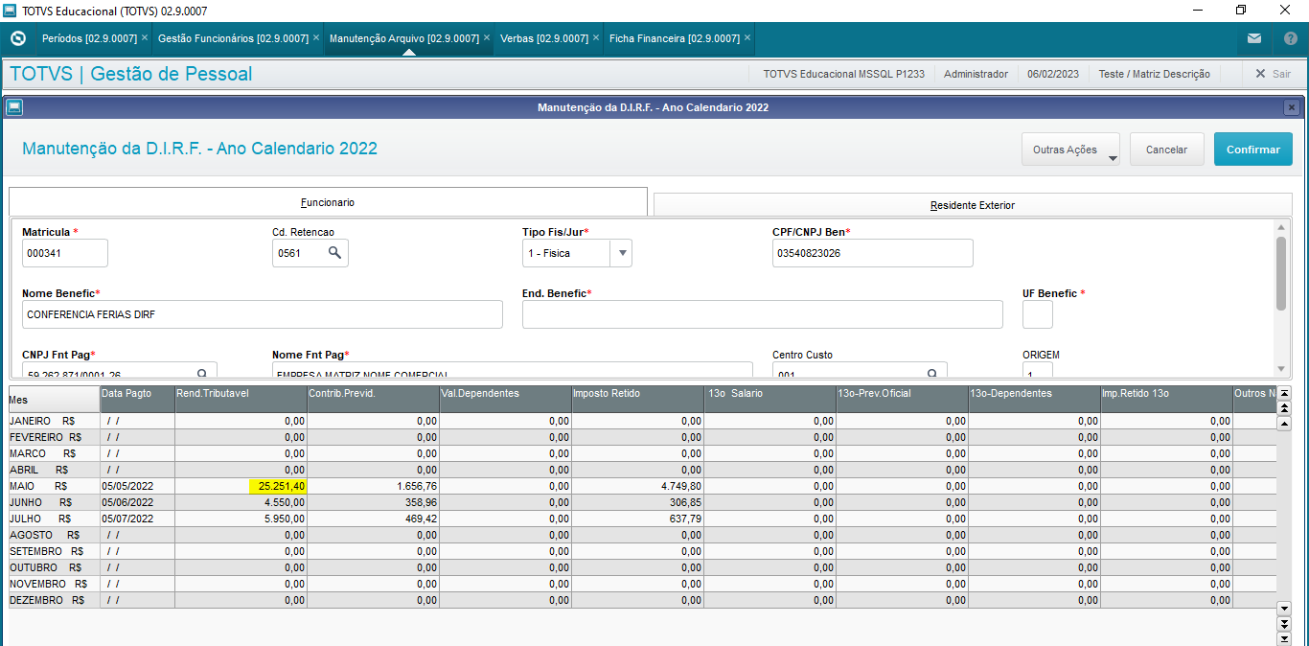Close the Ficha Financeira tab with its X
Screen dimensions: 1309x646
click(747, 37)
